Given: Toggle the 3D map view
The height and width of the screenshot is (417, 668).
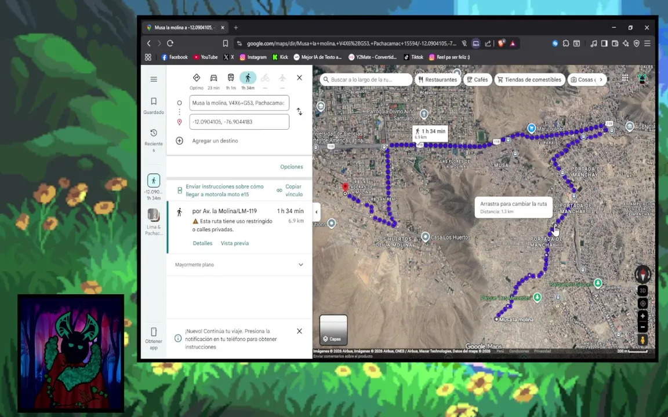Looking at the screenshot, I should point(643,291).
